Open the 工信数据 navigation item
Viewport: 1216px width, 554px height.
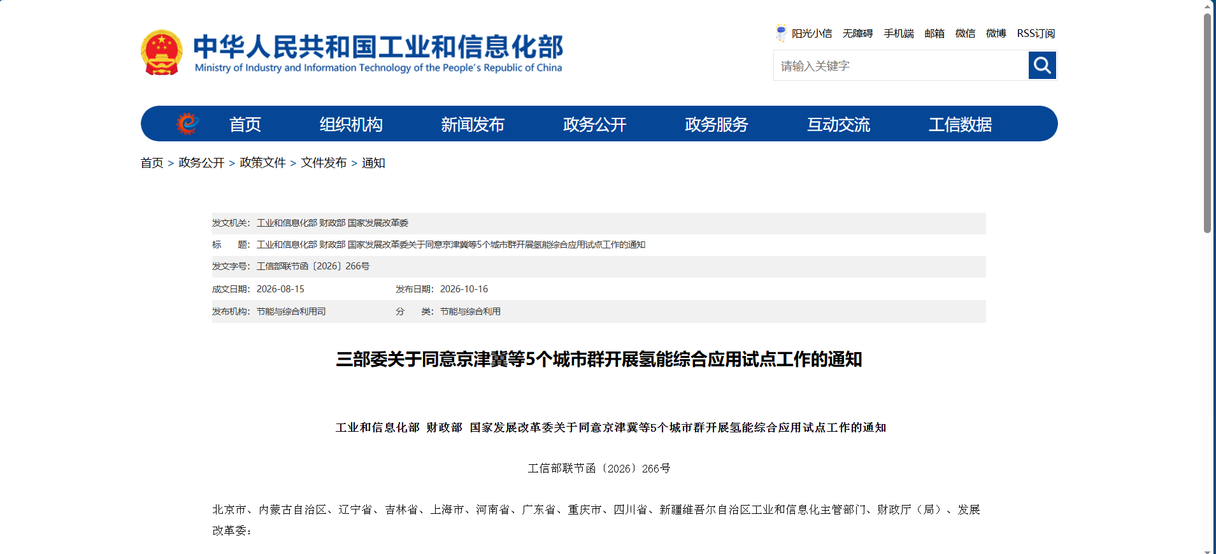click(x=960, y=124)
